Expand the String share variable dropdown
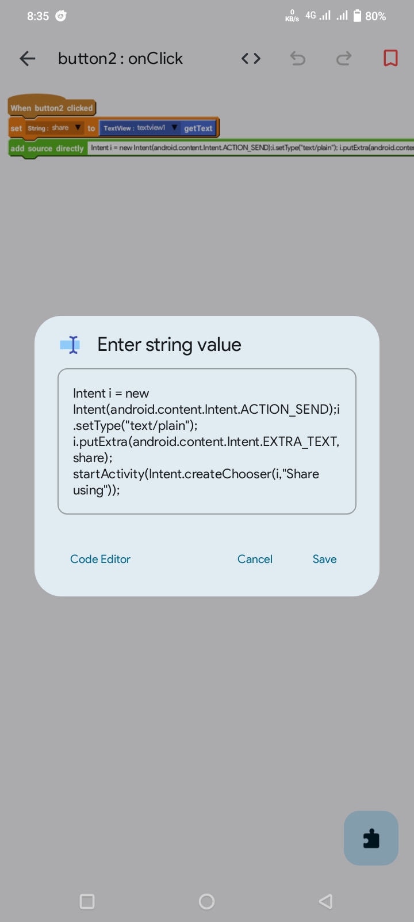This screenshot has width=414, height=922. coord(78,127)
